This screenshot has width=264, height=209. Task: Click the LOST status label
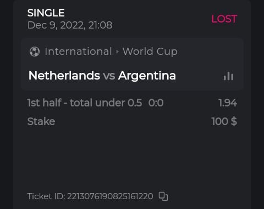224,19
